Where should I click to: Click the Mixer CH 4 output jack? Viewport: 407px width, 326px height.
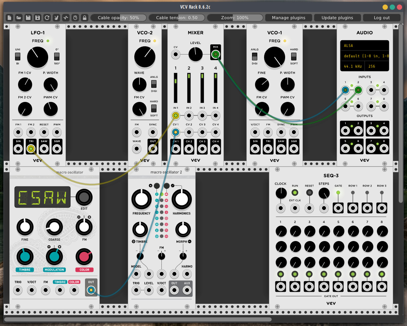pos(216,149)
